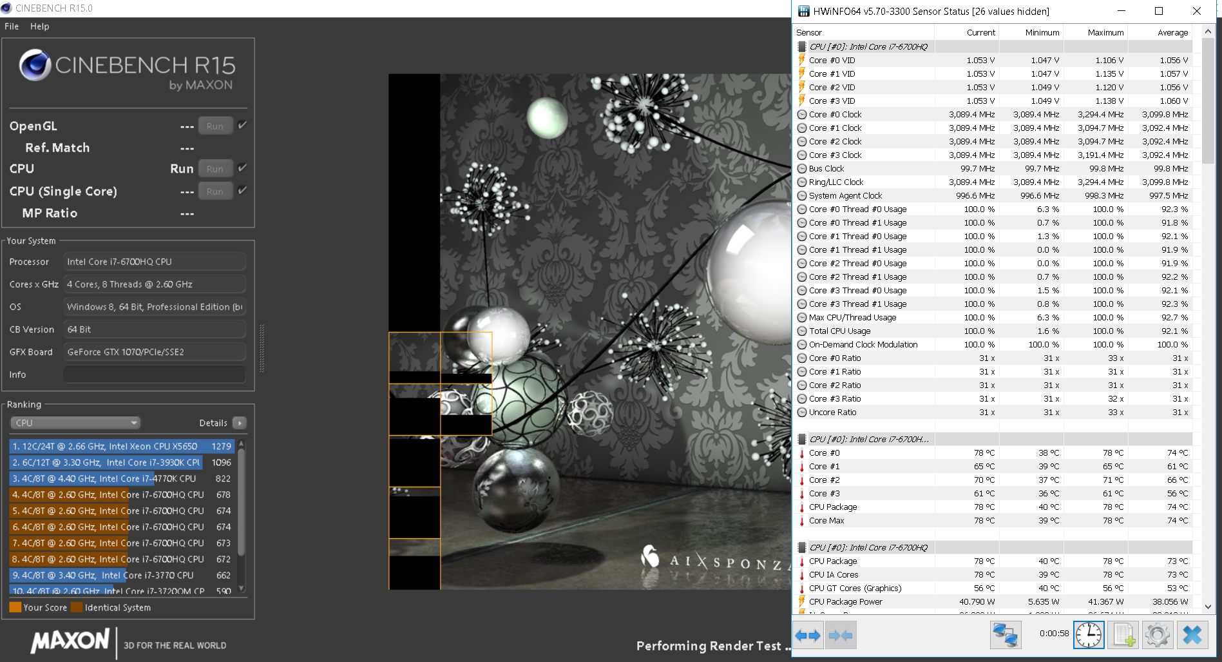Click the down arrow of ranking list scrollbar
The width and height of the screenshot is (1222, 662).
pos(242,588)
